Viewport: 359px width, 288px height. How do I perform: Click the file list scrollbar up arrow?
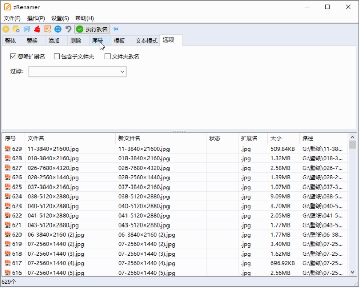tap(352, 137)
